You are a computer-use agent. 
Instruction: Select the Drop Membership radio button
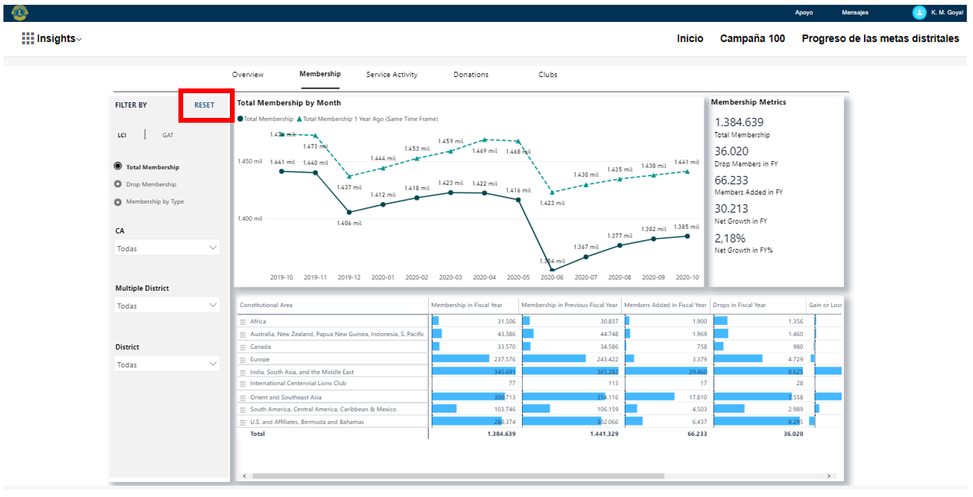click(x=118, y=184)
